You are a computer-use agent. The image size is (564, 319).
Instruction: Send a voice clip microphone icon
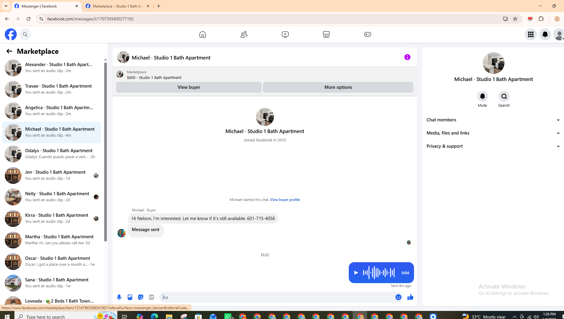point(119,297)
